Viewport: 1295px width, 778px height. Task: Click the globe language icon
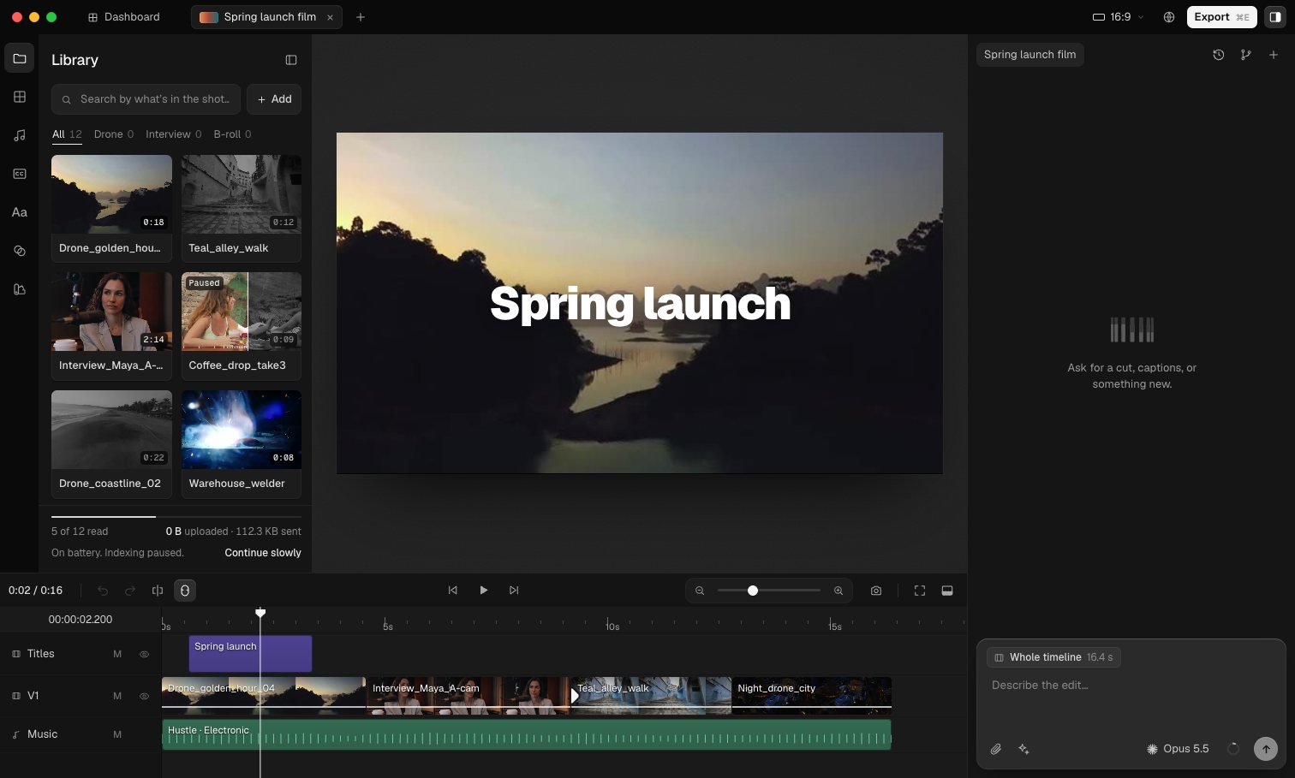(x=1169, y=17)
